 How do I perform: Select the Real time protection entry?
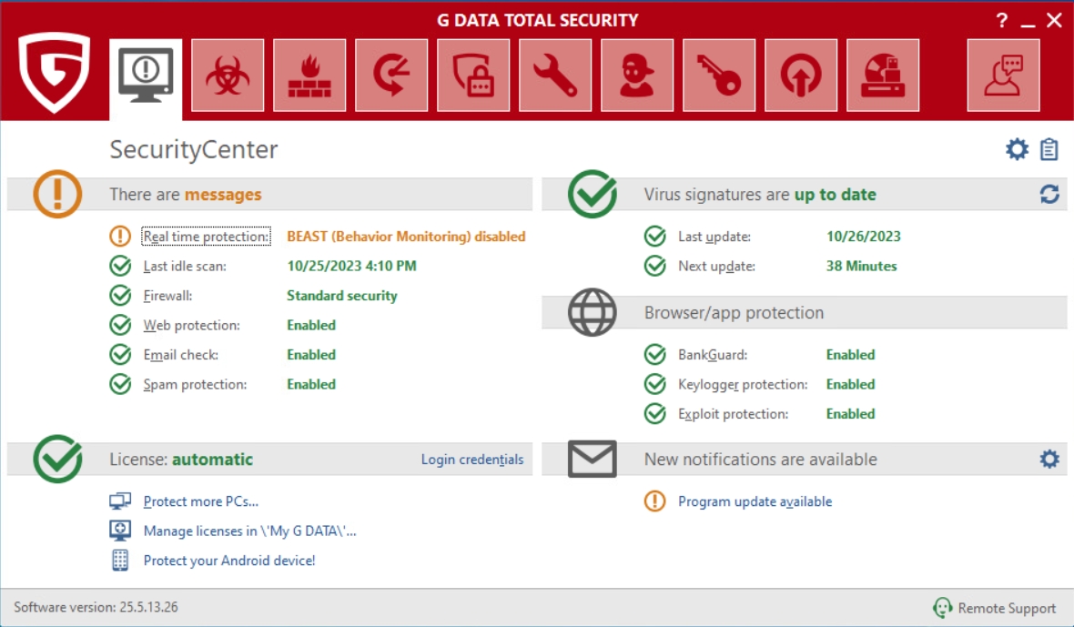point(207,237)
